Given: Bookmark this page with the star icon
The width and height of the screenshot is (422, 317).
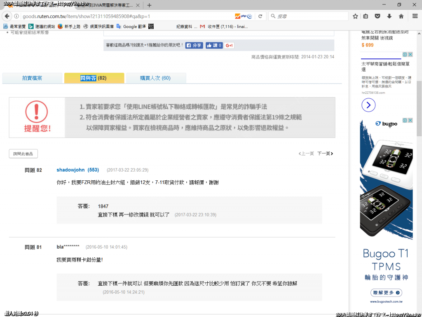Looking at the screenshot, I should click(x=355, y=16).
